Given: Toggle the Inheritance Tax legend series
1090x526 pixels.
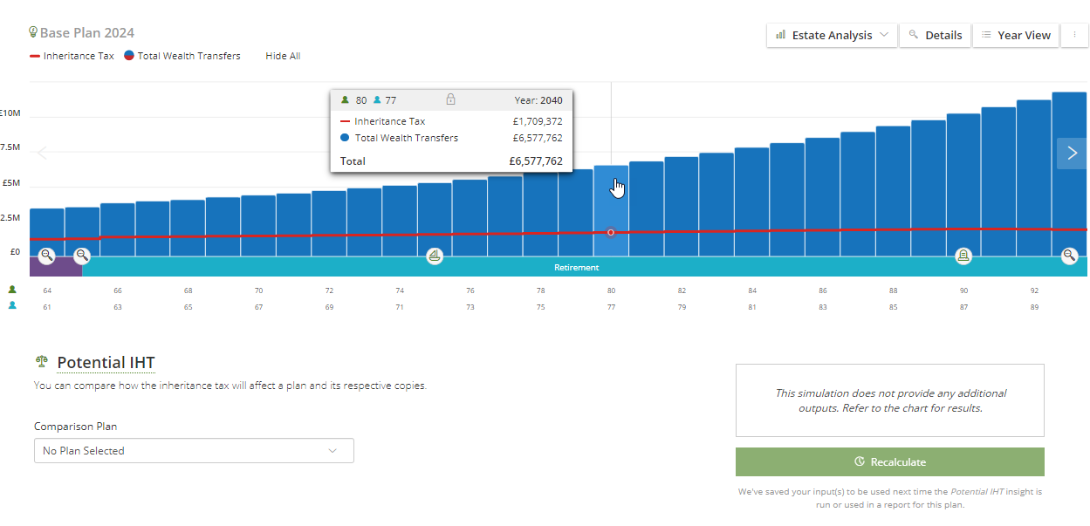Looking at the screenshot, I should (x=72, y=56).
